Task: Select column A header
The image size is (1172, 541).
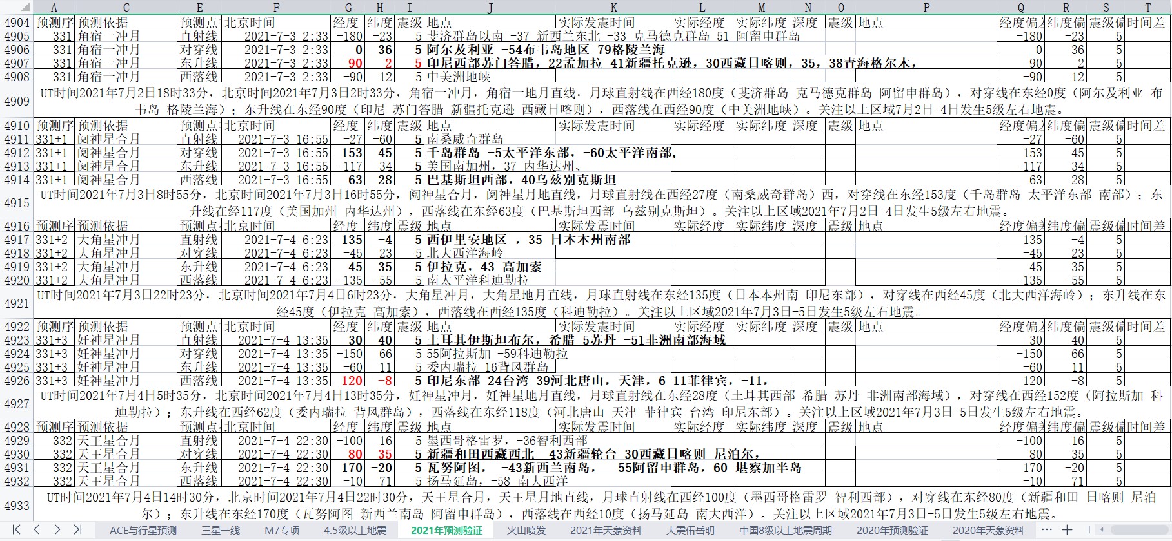Action: click(54, 7)
